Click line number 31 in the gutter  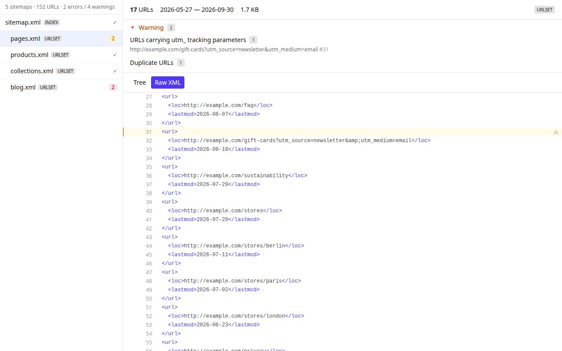point(149,132)
